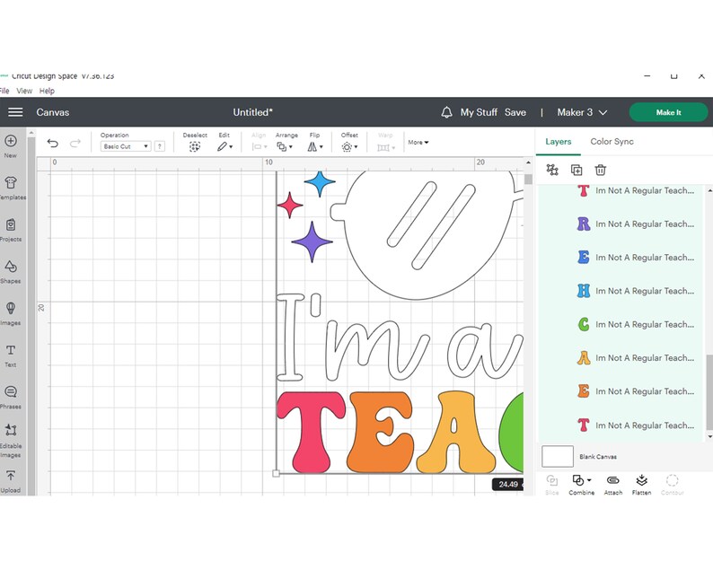The width and height of the screenshot is (713, 570).
Task: Select the blue E layer
Action: point(621,258)
